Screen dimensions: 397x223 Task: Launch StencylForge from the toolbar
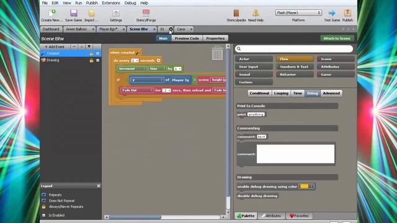tap(146, 13)
